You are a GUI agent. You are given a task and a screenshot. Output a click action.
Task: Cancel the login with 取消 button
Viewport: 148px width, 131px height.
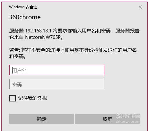(x=107, y=119)
